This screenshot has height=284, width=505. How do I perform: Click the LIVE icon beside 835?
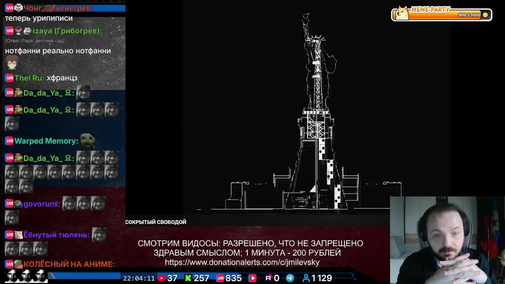tap(220, 278)
